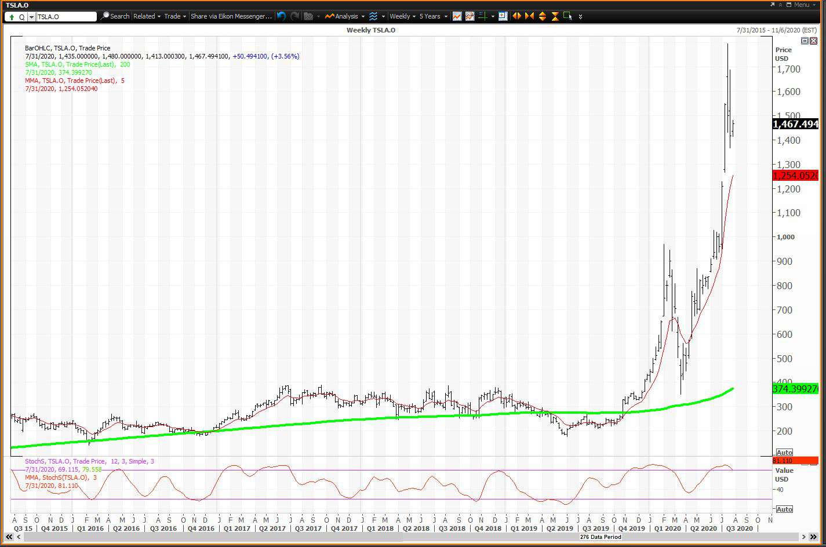Click the Value USD stochastic axis title

click(x=784, y=475)
